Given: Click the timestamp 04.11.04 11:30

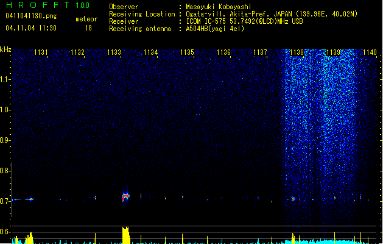Looking at the screenshot, I should pyautogui.click(x=31, y=28).
